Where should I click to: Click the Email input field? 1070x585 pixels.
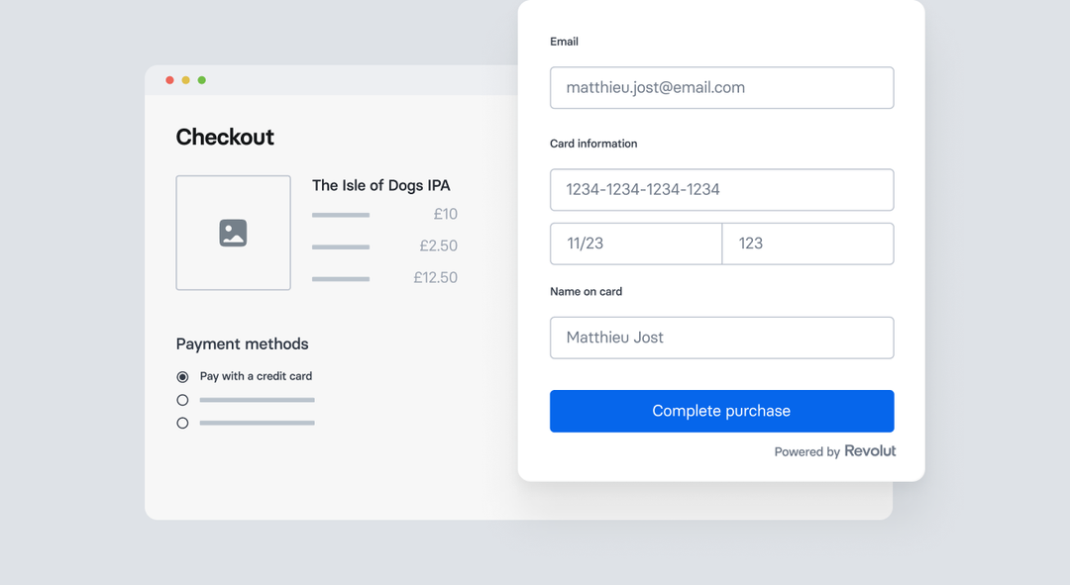click(x=721, y=87)
